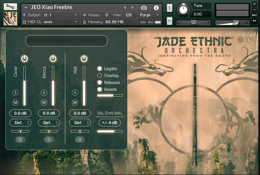Click the +/- 4 dB velocity button
This screenshot has width=260, height=175.
pos(110,123)
